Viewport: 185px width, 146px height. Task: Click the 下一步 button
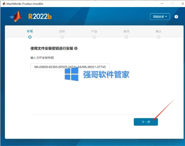[x=146, y=122]
